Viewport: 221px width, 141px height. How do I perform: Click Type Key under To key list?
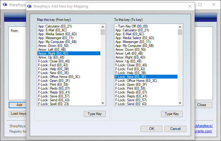(x=172, y=114)
